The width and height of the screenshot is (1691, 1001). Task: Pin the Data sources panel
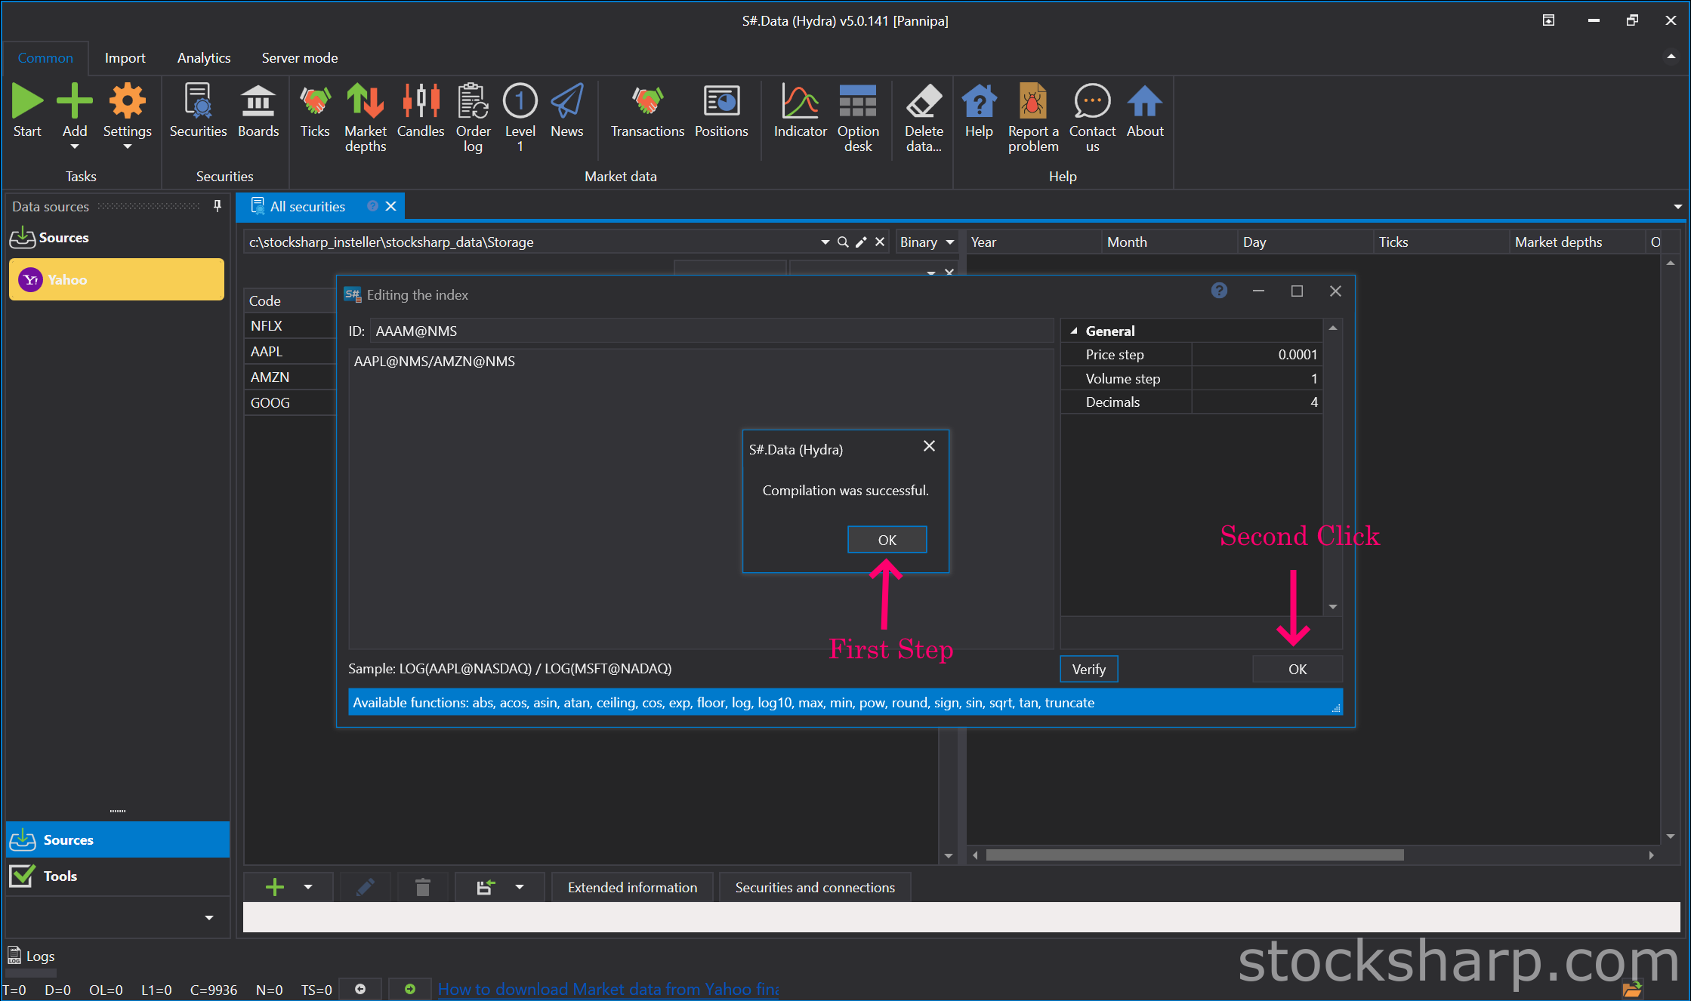click(218, 206)
